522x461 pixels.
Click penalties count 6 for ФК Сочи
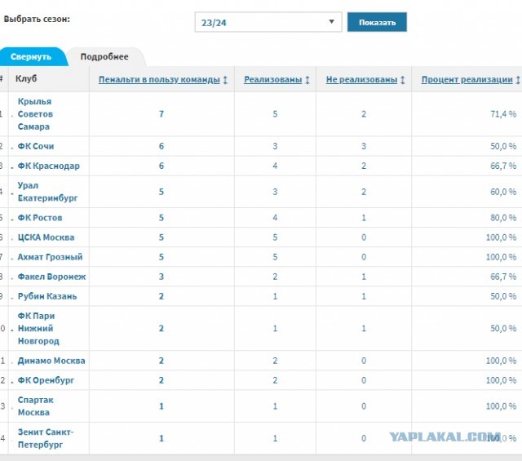pyautogui.click(x=161, y=146)
